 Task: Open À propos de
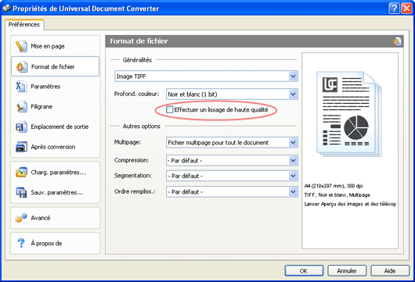click(56, 243)
